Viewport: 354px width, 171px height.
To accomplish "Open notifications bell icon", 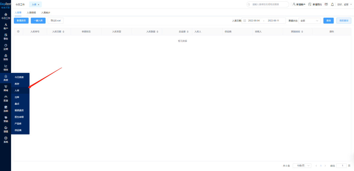I will point(332,4).
